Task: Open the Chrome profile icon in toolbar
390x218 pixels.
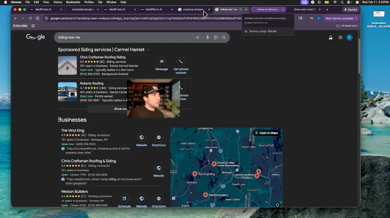Action: click(319, 19)
